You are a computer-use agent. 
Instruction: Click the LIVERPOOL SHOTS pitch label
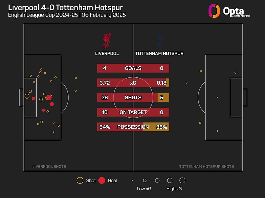tap(49, 167)
